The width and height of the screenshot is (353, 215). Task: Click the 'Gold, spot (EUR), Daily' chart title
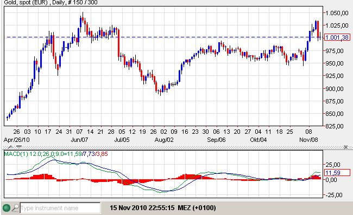point(51,3)
